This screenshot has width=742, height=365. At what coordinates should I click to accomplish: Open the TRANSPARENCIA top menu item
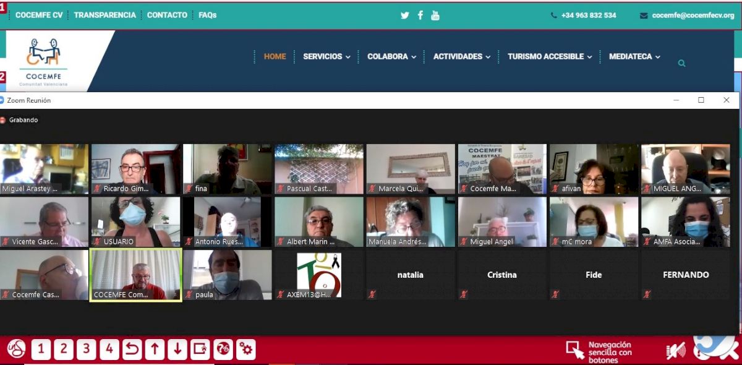click(x=104, y=15)
